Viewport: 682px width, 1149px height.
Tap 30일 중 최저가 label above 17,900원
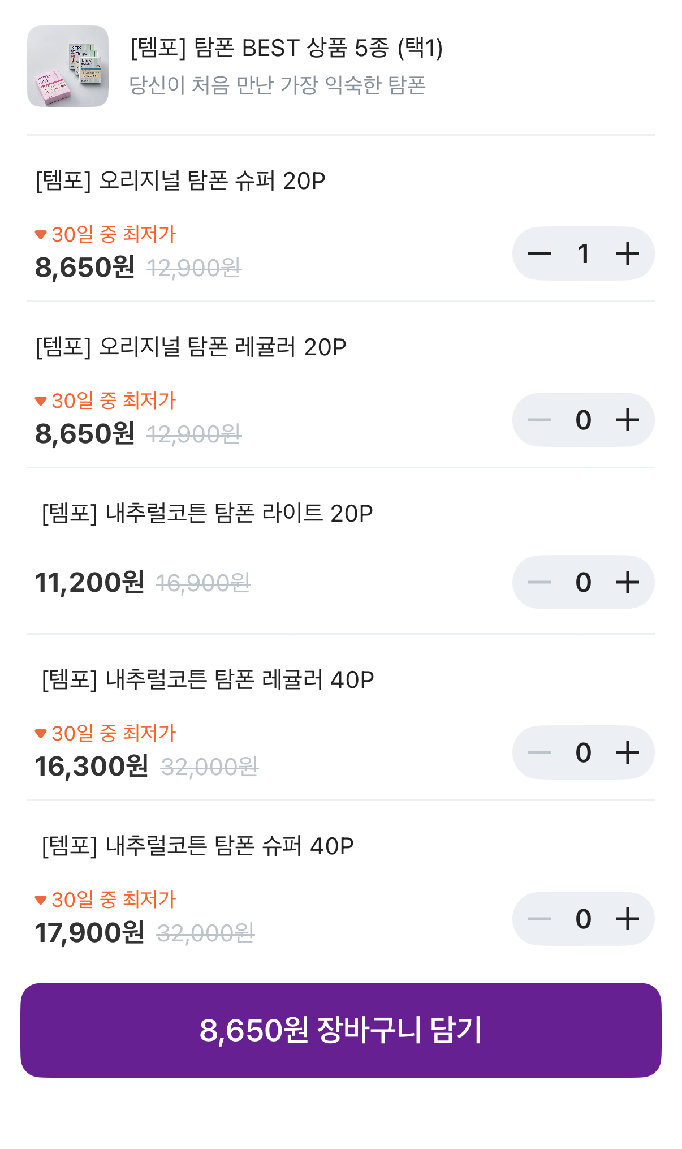106,900
